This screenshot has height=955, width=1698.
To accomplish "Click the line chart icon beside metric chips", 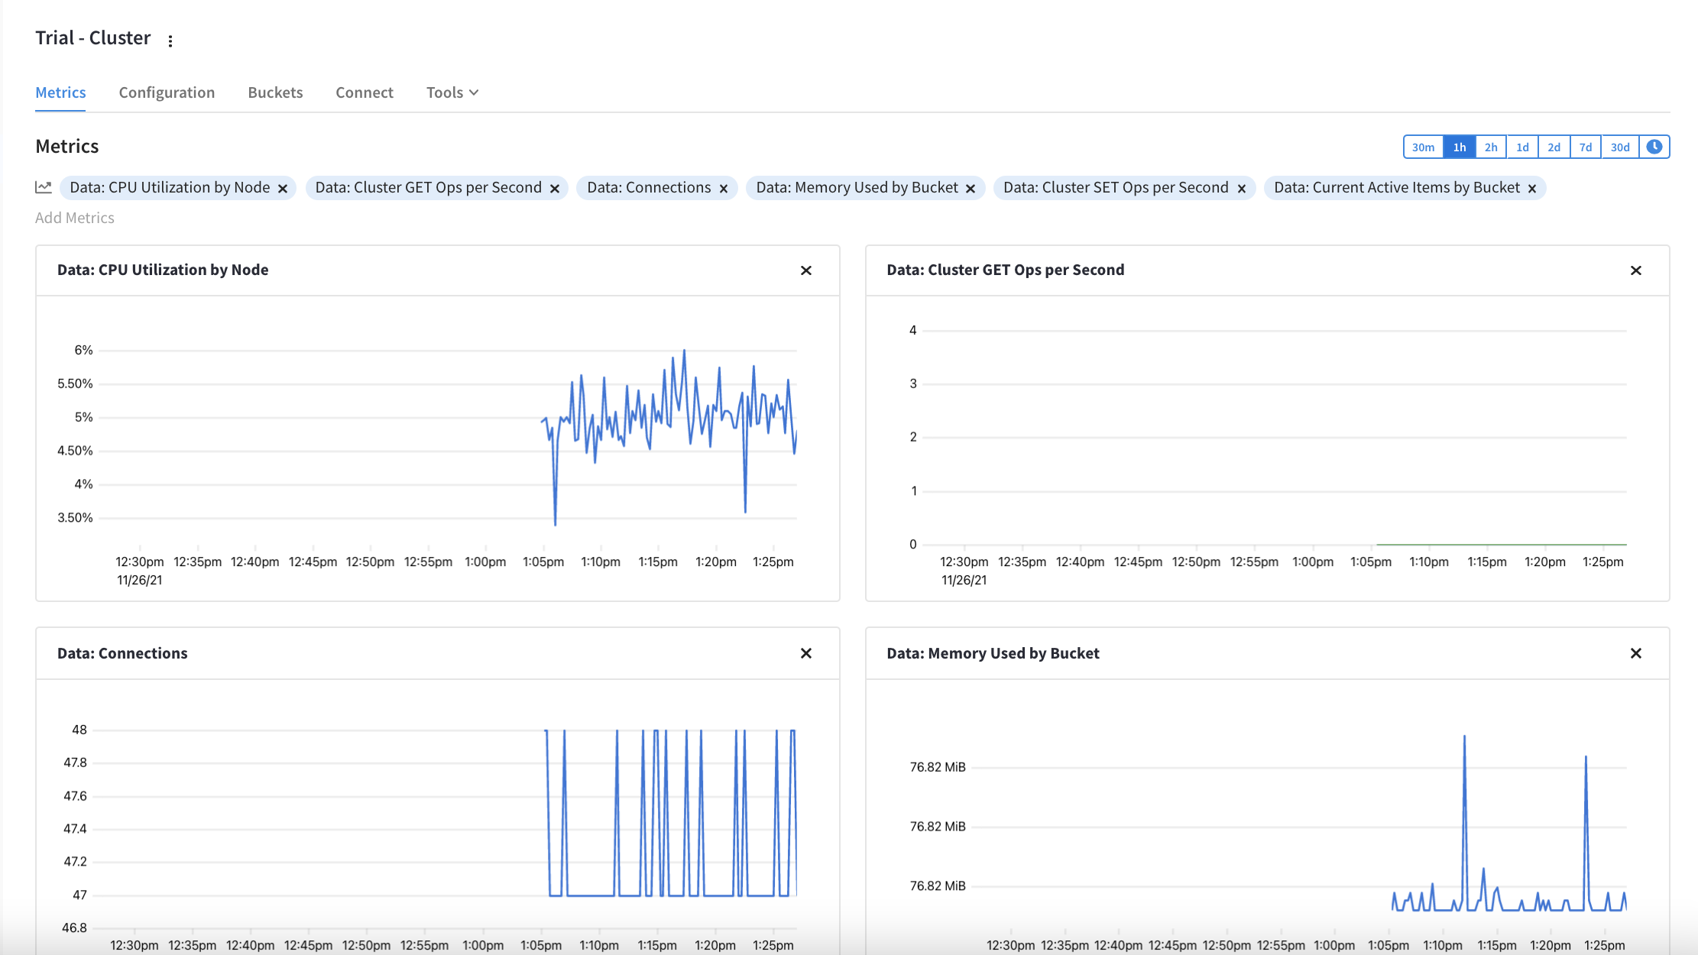I will click(44, 186).
